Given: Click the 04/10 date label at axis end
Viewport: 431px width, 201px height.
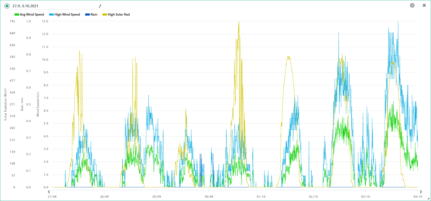Looking at the screenshot, I should pos(418,197).
